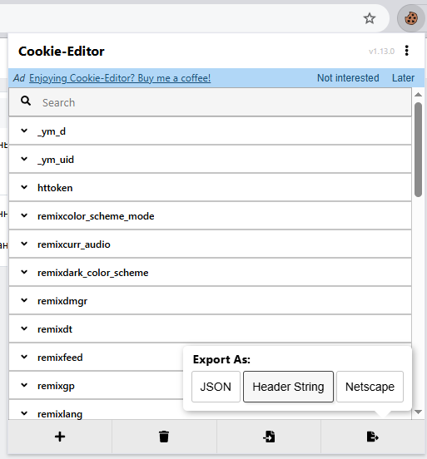Expand the httoken cookie row
Image resolution: width=427 pixels, height=459 pixels.
(210, 188)
